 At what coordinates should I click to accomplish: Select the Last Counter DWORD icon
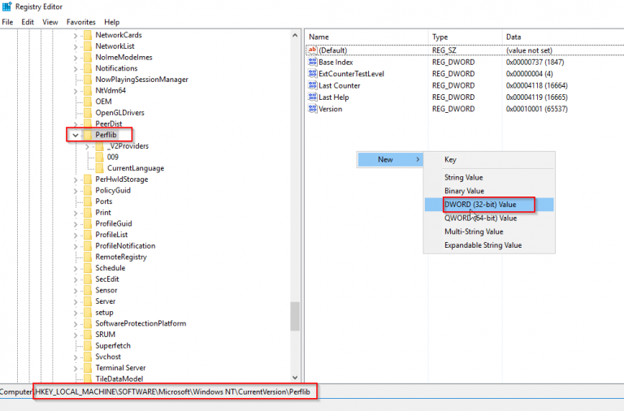[312, 85]
